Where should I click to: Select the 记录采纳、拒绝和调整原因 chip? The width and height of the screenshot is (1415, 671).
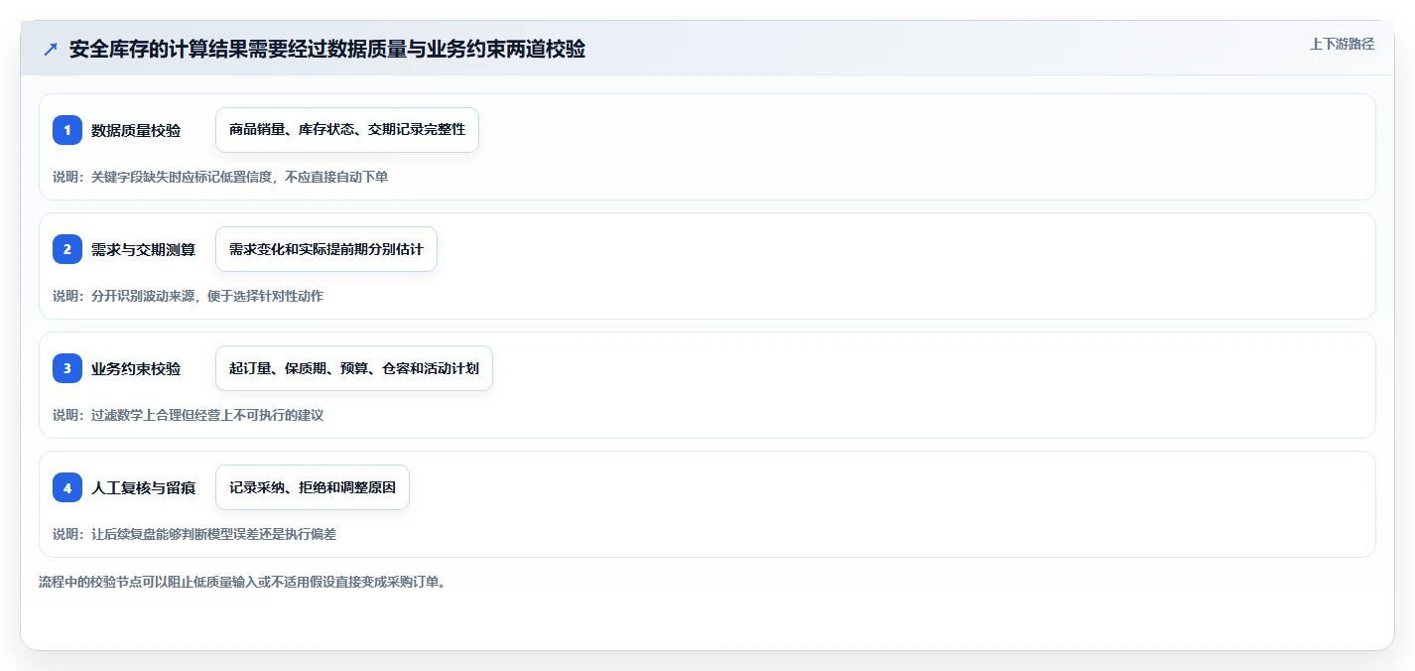pyautogui.click(x=313, y=487)
